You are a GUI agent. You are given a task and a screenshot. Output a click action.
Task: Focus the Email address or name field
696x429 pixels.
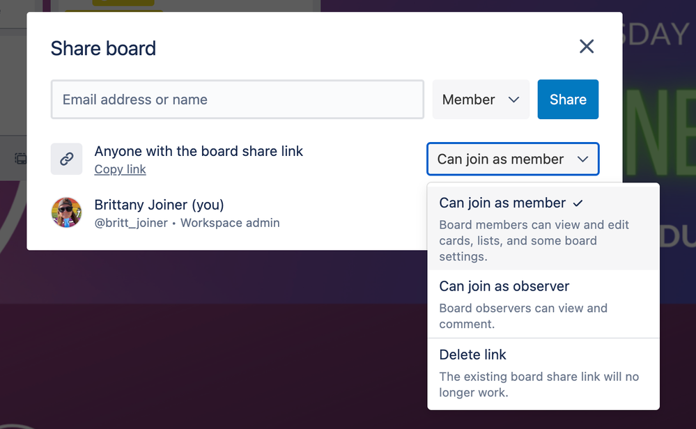(238, 100)
